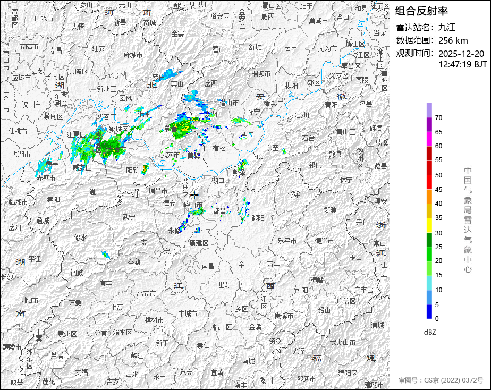Click the 彭泽 map label
The height and width of the screenshot is (390, 491).
tap(239, 173)
